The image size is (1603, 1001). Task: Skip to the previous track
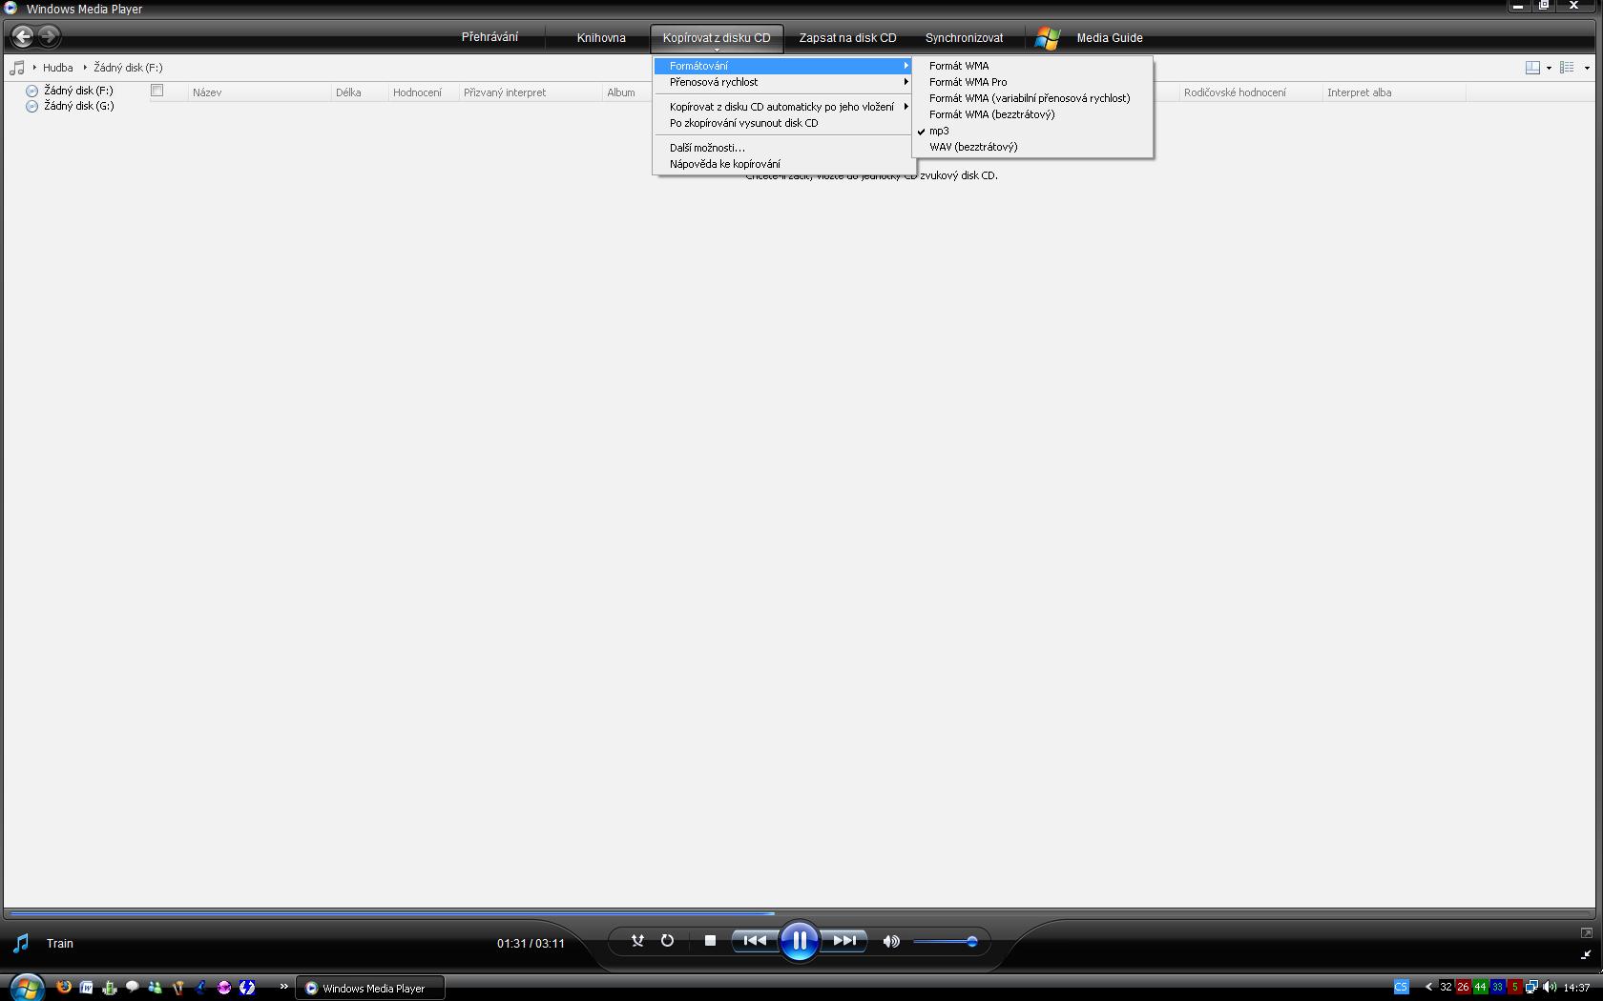754,941
